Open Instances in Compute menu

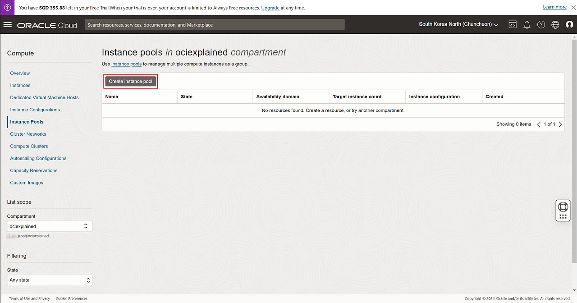point(20,85)
